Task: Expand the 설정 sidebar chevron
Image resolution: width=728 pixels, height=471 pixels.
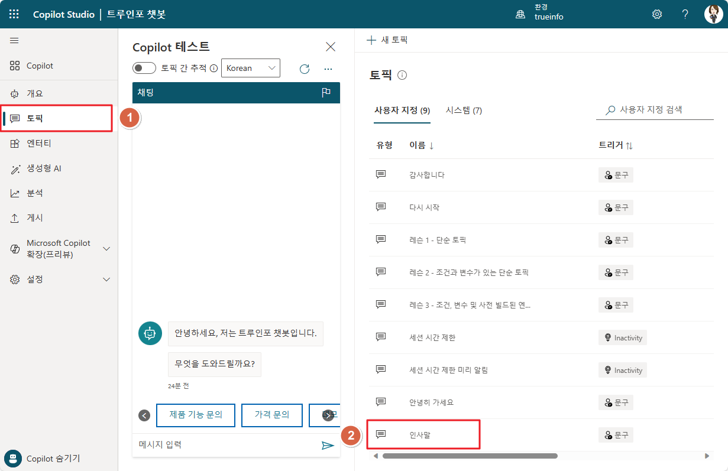Action: pos(106,279)
